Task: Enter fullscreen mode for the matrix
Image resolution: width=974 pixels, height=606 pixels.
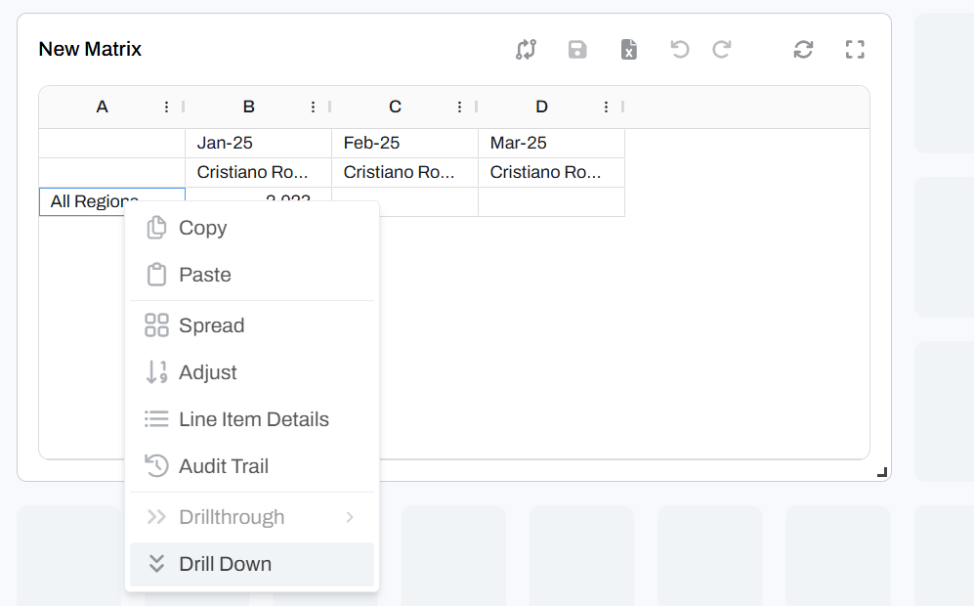Action: [855, 49]
